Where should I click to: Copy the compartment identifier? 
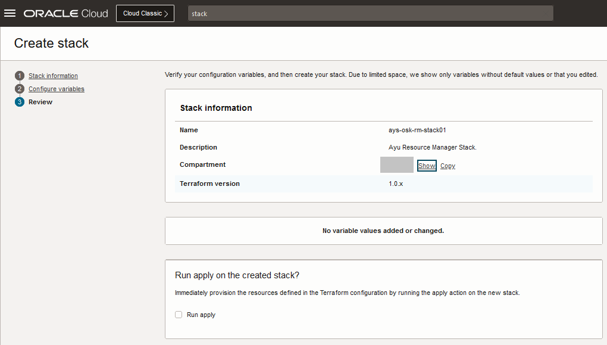[448, 166]
